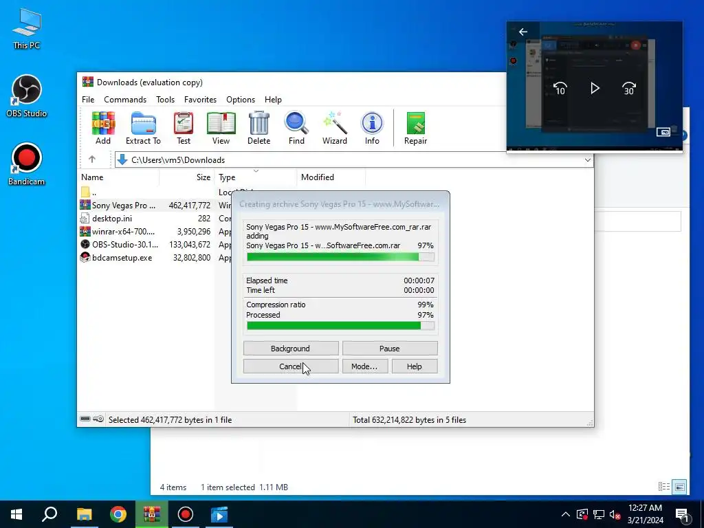The height and width of the screenshot is (528, 704).
Task: Play the video in the mini player
Action: pyautogui.click(x=595, y=88)
